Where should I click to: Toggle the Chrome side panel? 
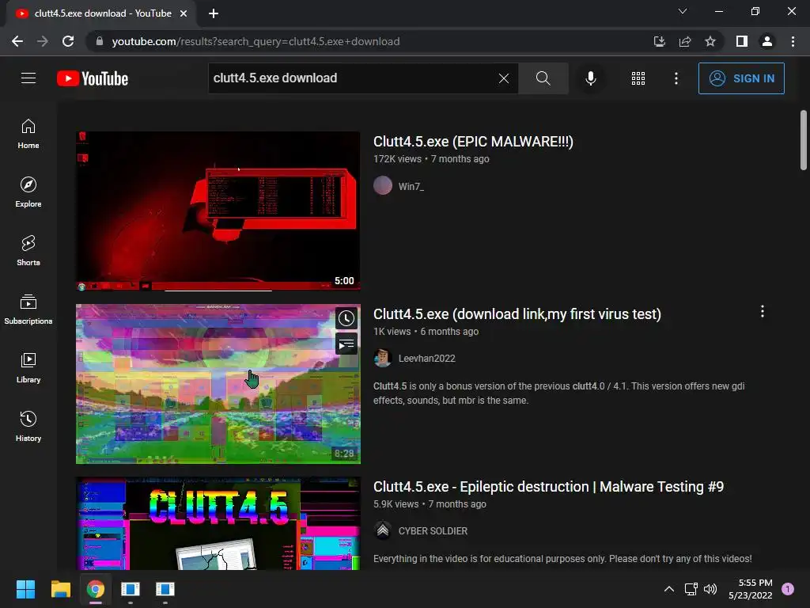click(x=742, y=41)
